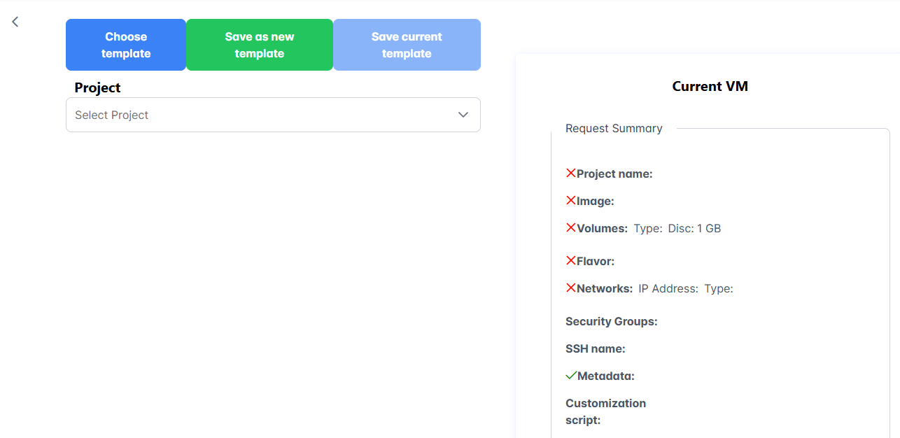
Task: Select the Security Groups summary row
Action: [611, 322]
